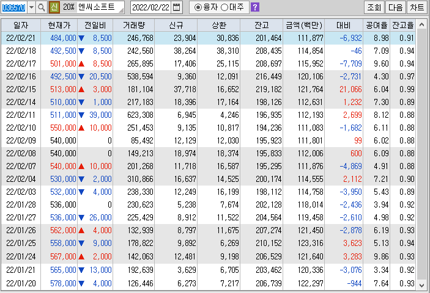Image resolution: width=430 pixels, height=293 pixels.
Task: Click the 거래량 column header
Action: pos(133,26)
